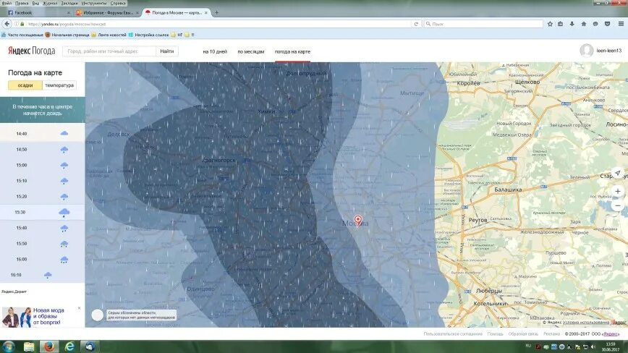
Task: Open the Инструменты menu
Action: coord(94,3)
